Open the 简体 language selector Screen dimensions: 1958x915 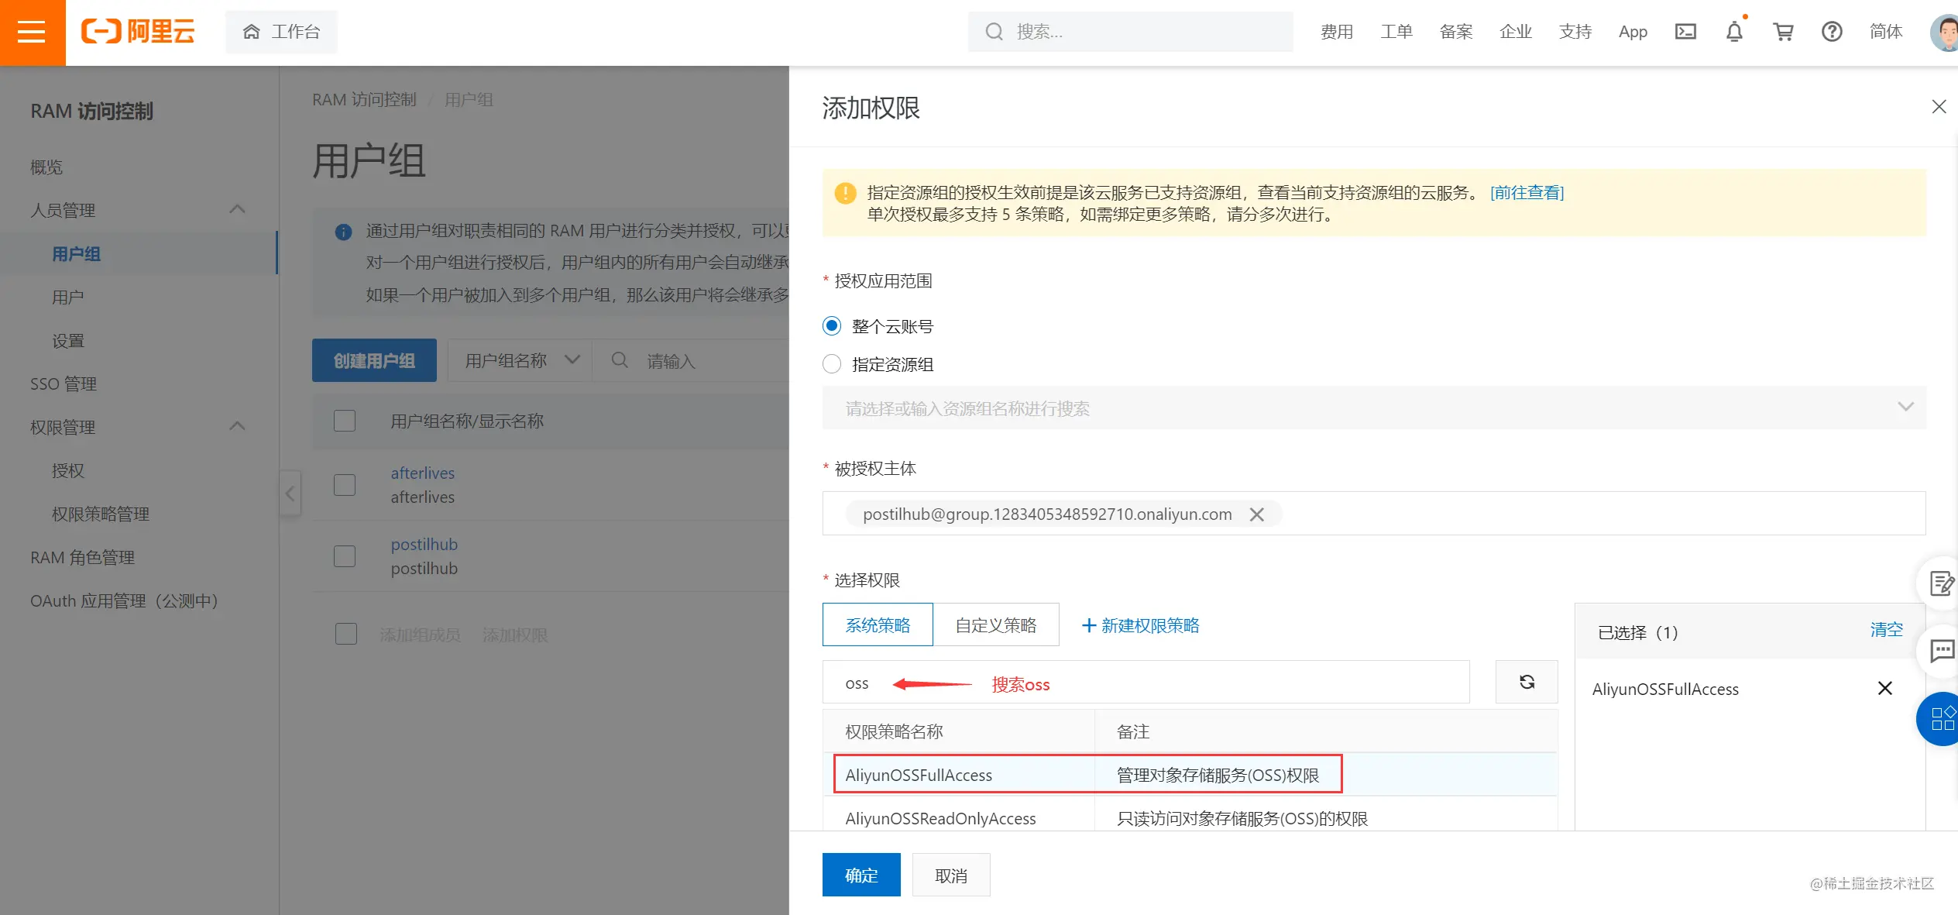pos(1886,32)
